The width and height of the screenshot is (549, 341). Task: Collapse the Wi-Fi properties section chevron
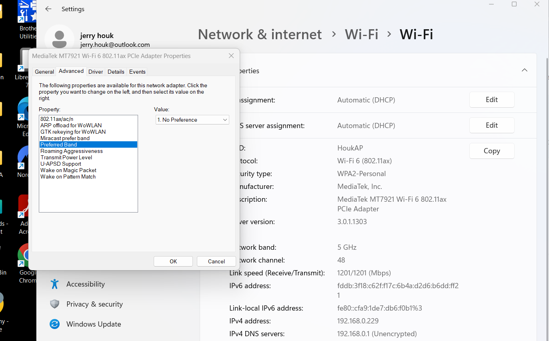tap(525, 70)
